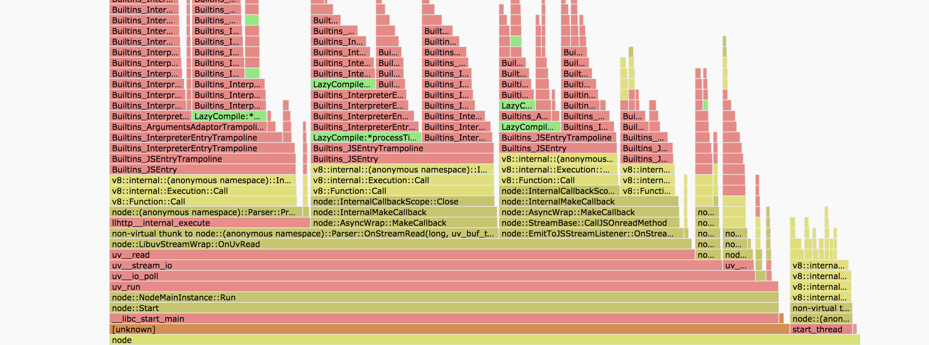Click the 'uv__io_poll' frame
The width and height of the screenshot is (929, 345).
tap(432, 276)
